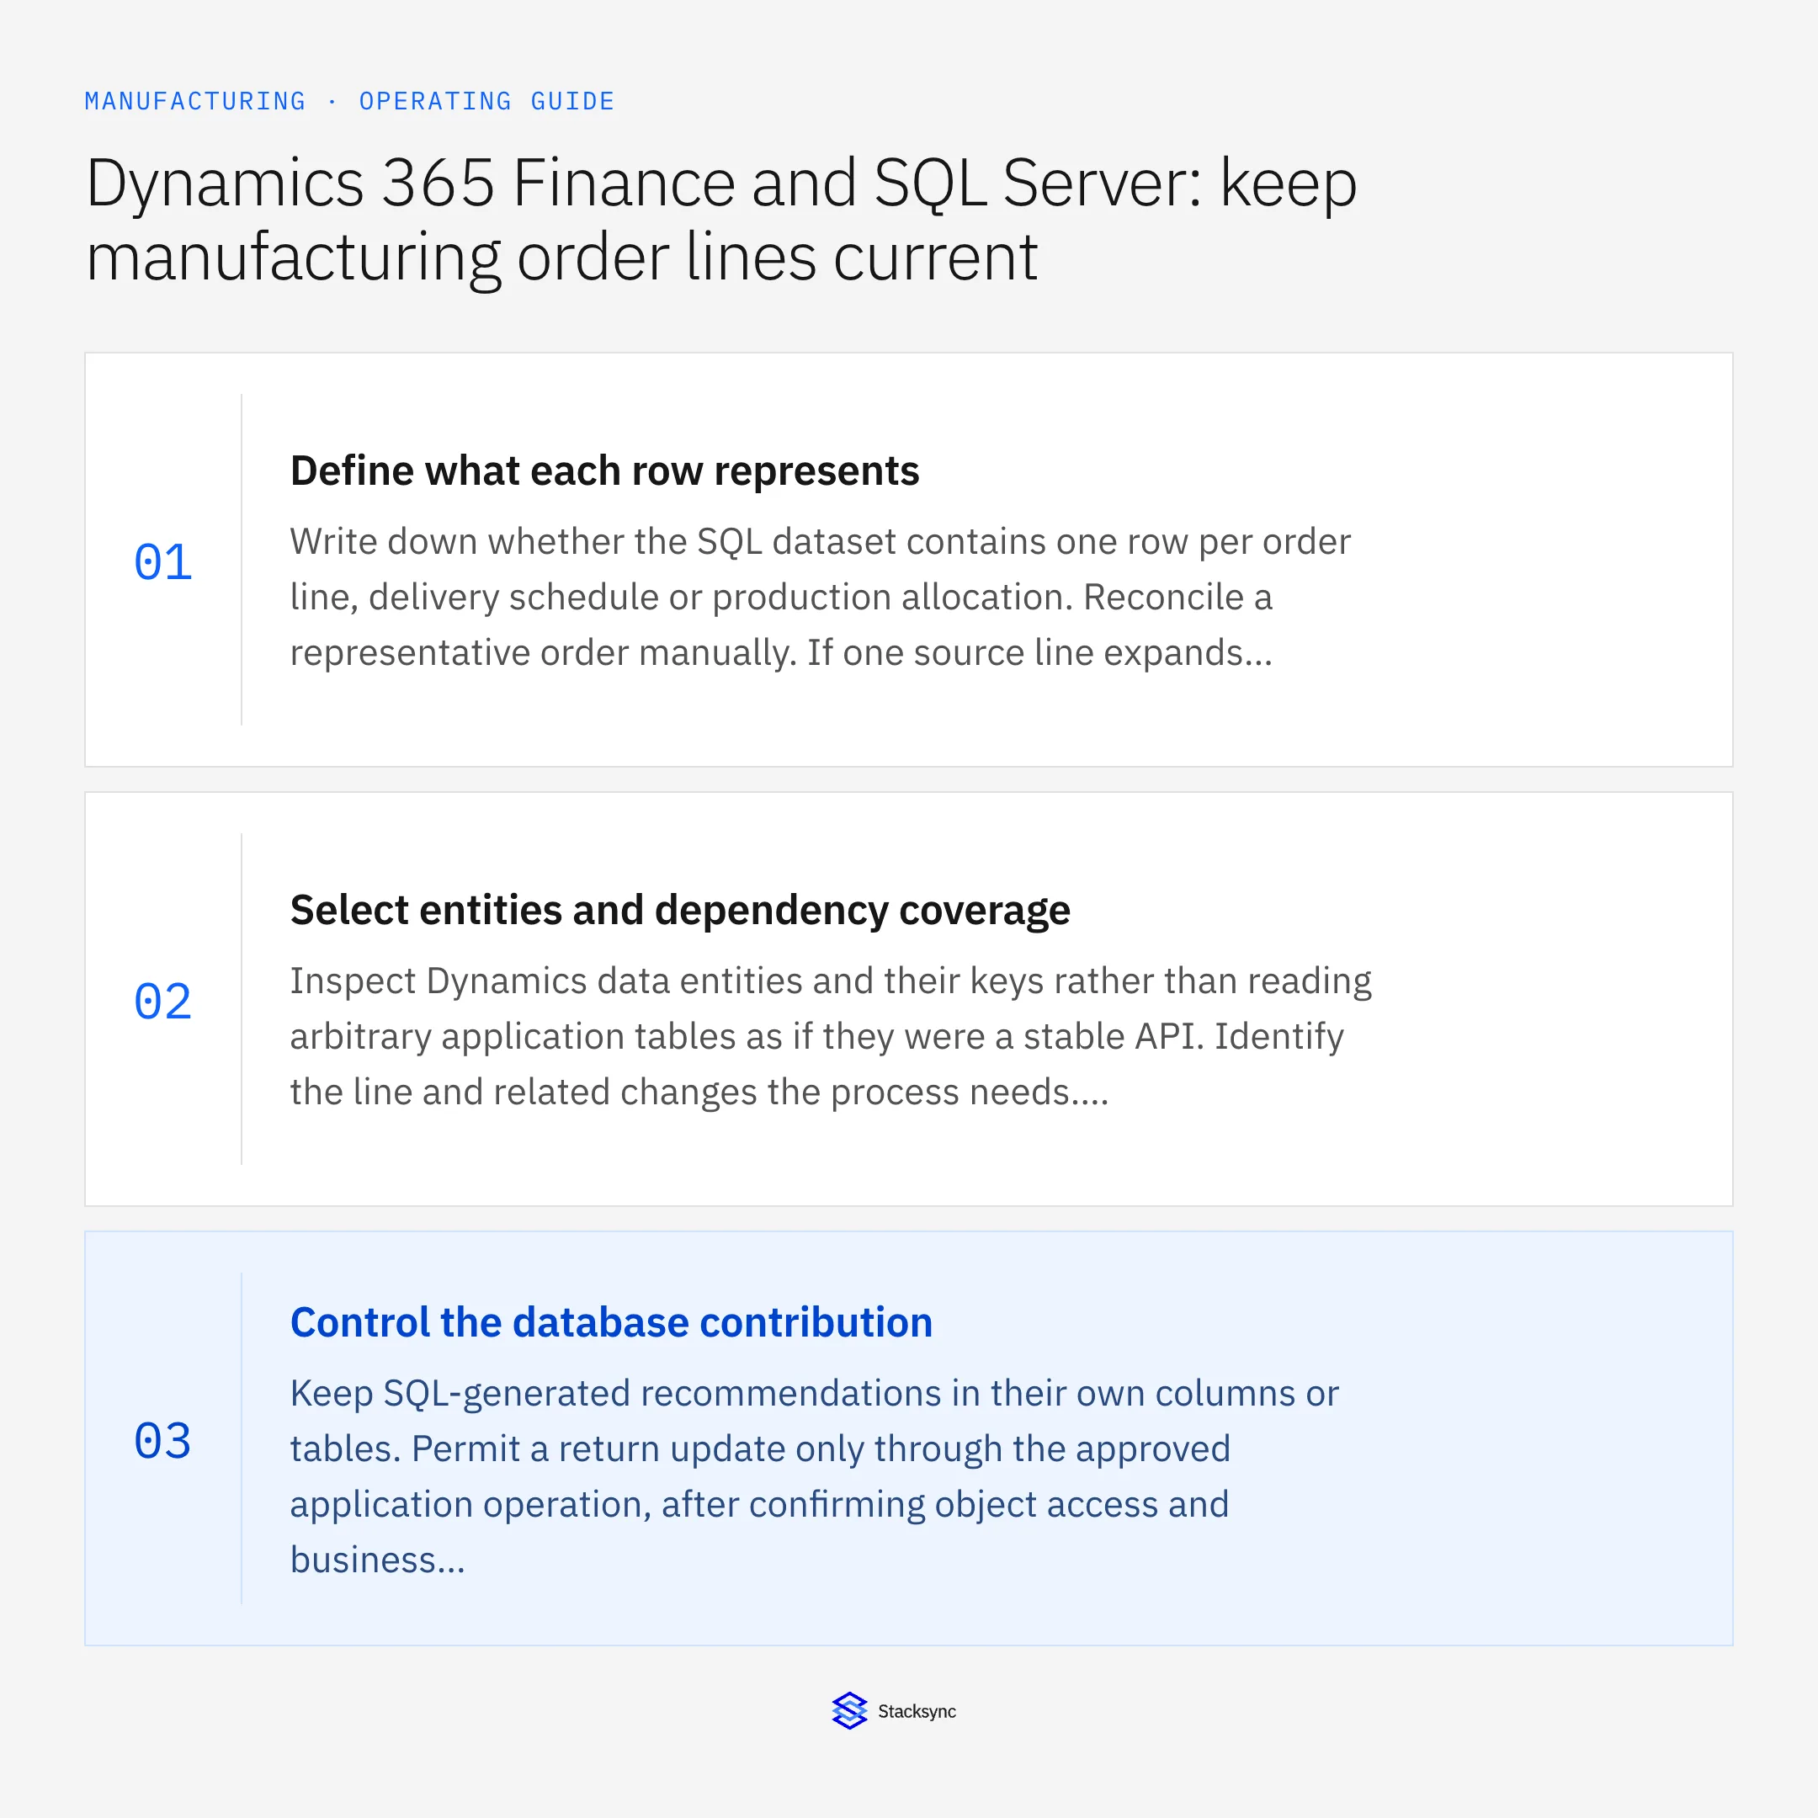
Task: Click the description starting Write down whether the SQL
Action: click(820, 597)
